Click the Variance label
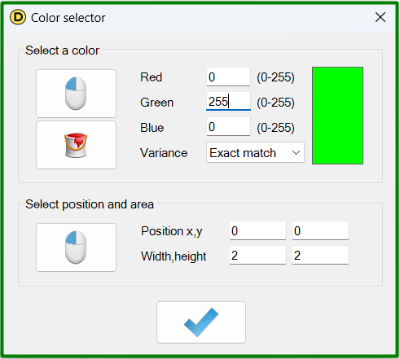The width and height of the screenshot is (400, 359). tap(164, 153)
